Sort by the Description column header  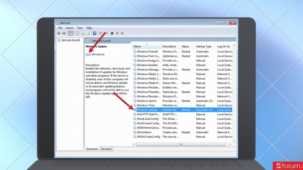171,46
